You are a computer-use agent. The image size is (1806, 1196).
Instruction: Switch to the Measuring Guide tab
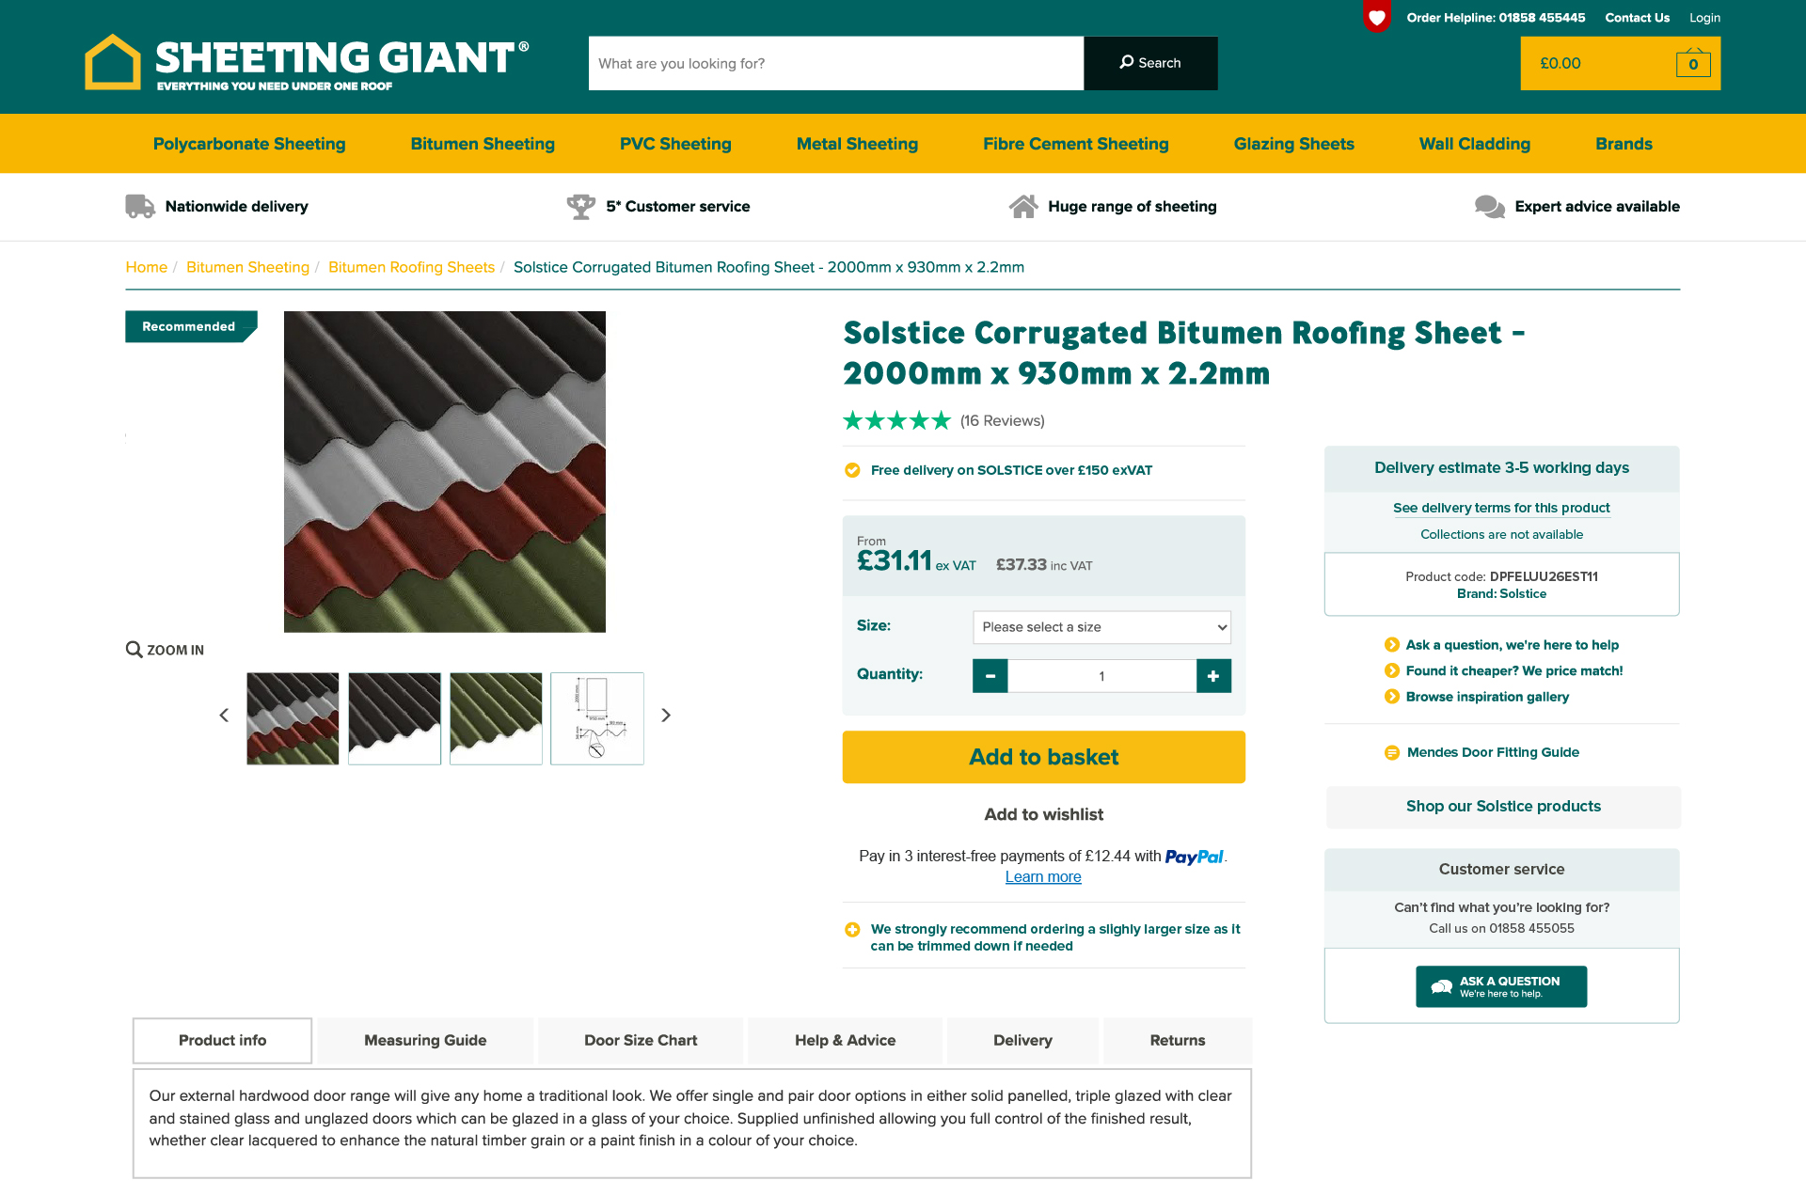click(425, 1040)
